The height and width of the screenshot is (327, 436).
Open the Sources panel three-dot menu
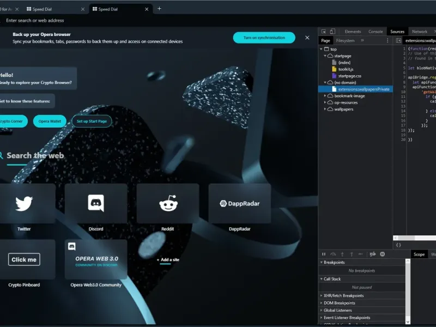coord(387,40)
